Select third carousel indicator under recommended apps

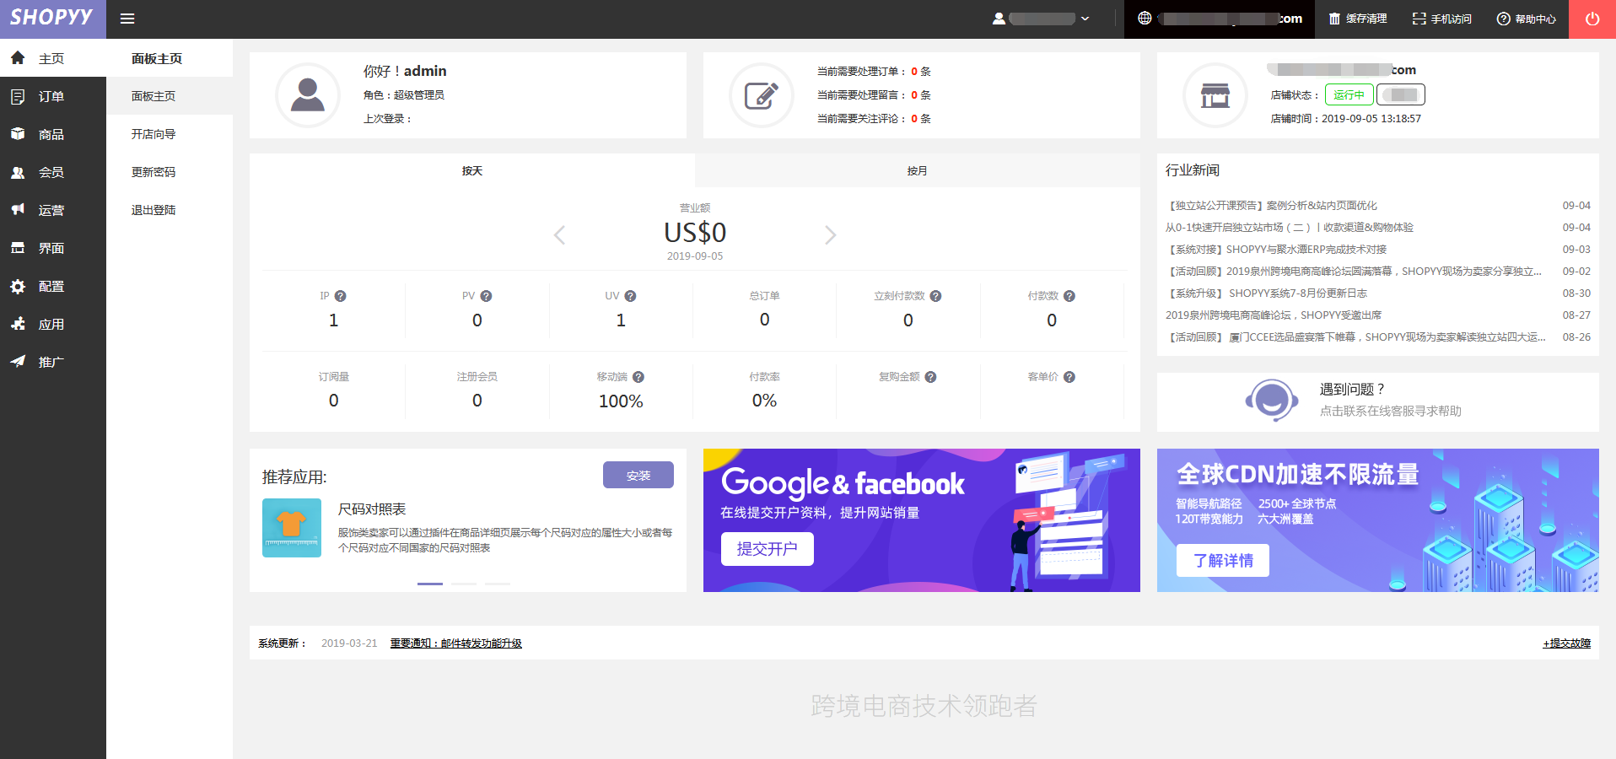click(498, 584)
